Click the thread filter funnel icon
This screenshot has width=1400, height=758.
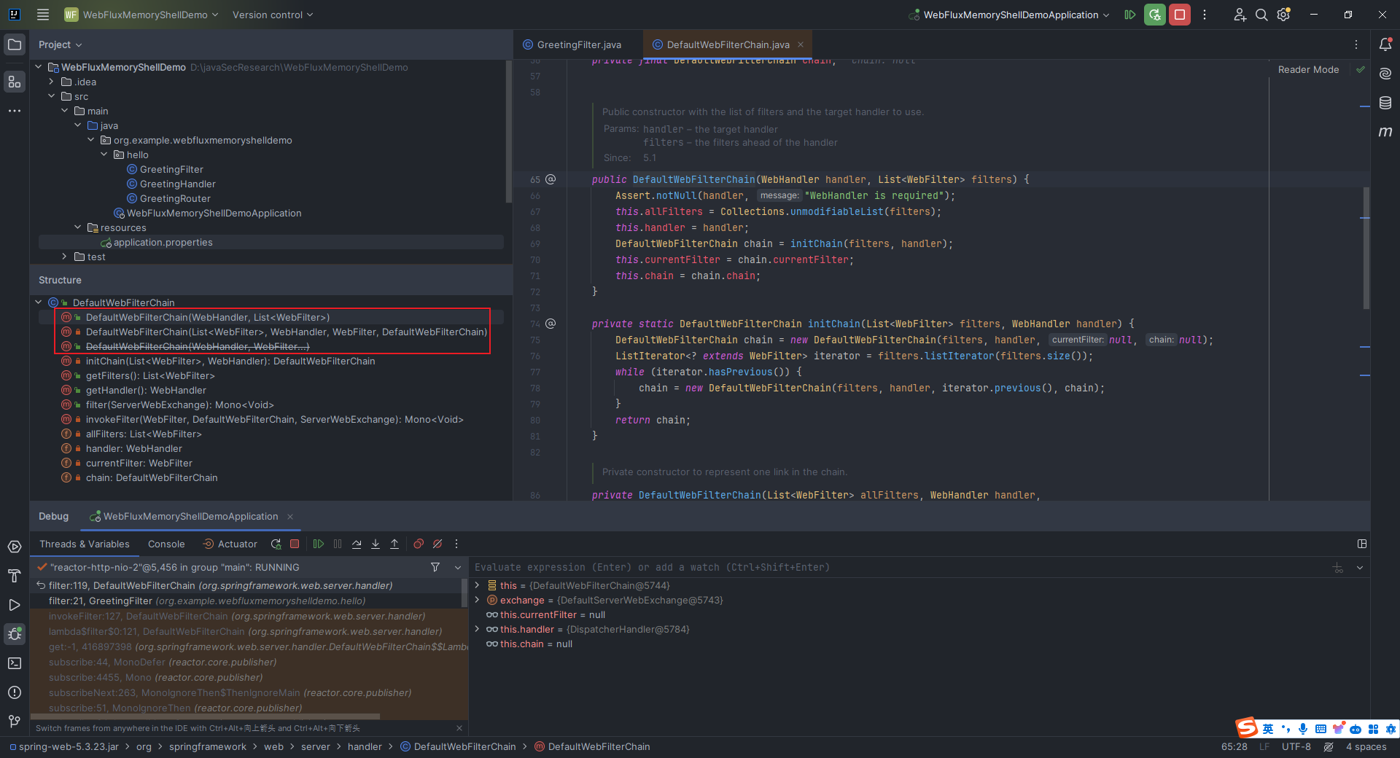coord(435,567)
